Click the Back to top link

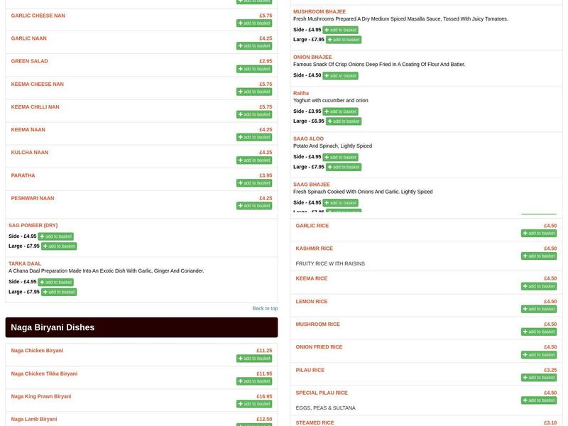point(265,308)
